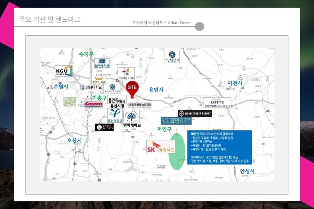Select the 처인구 district label

[164, 129]
